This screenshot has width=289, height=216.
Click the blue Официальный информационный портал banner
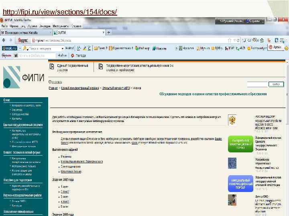pos(240,184)
